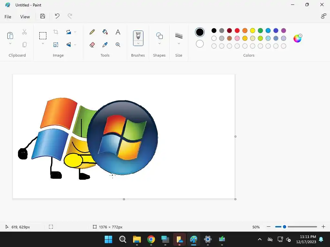Select Color 2 white secondary swatch
Viewport: 330px width, 247px height.
(x=200, y=44)
